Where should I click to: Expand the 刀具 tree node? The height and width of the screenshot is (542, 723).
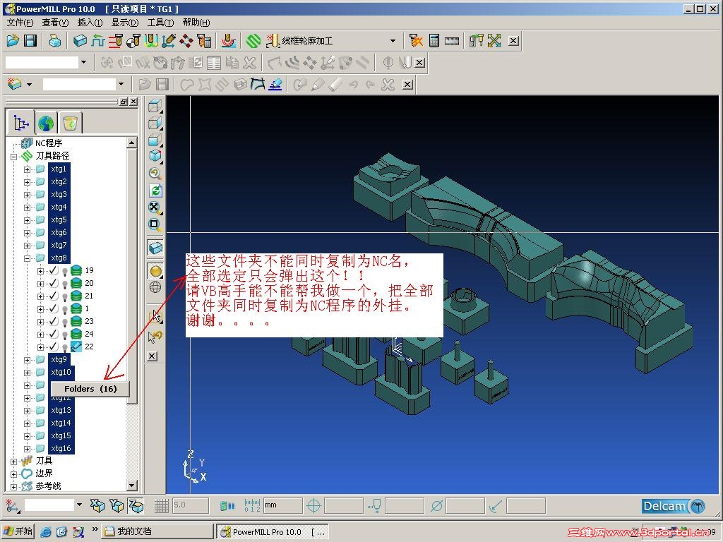point(14,462)
